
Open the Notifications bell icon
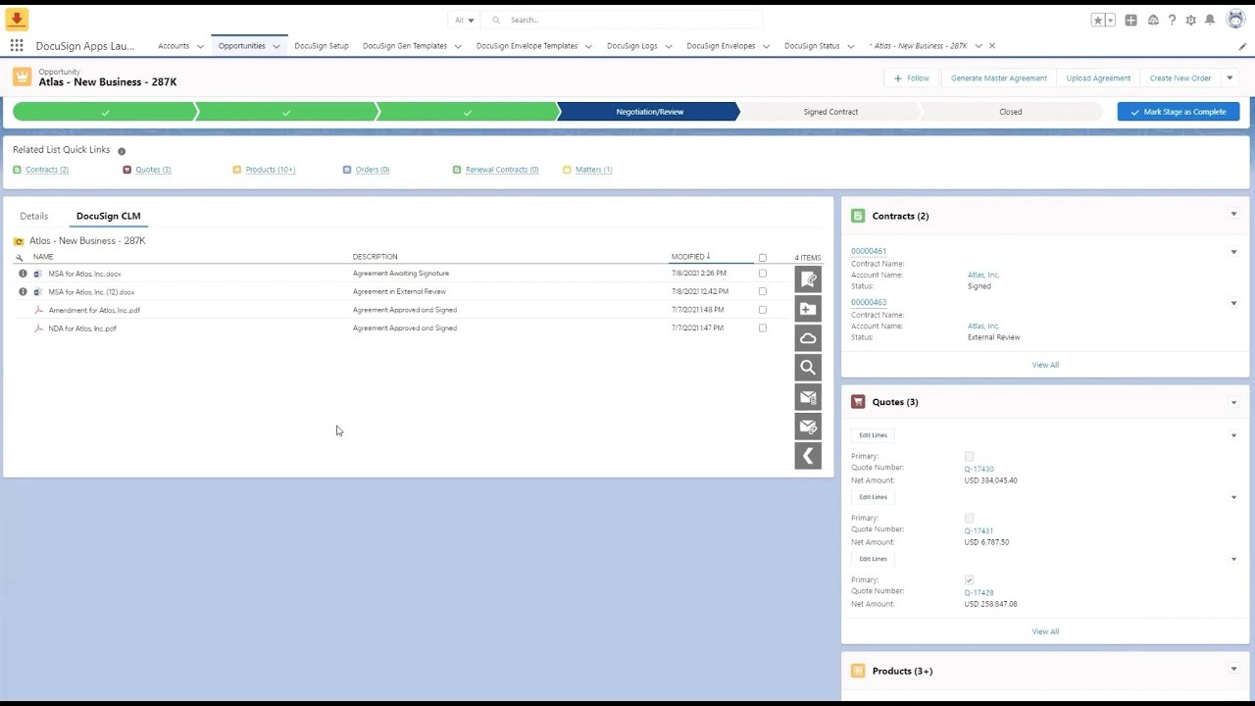coord(1210,20)
